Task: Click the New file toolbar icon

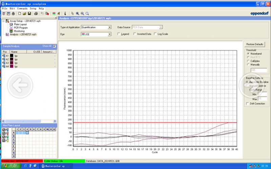Action: pos(20,13)
